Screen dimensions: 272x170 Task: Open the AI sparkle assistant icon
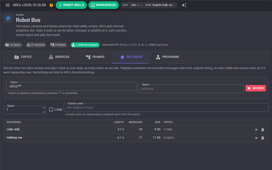pyautogui.click(x=184, y=5)
